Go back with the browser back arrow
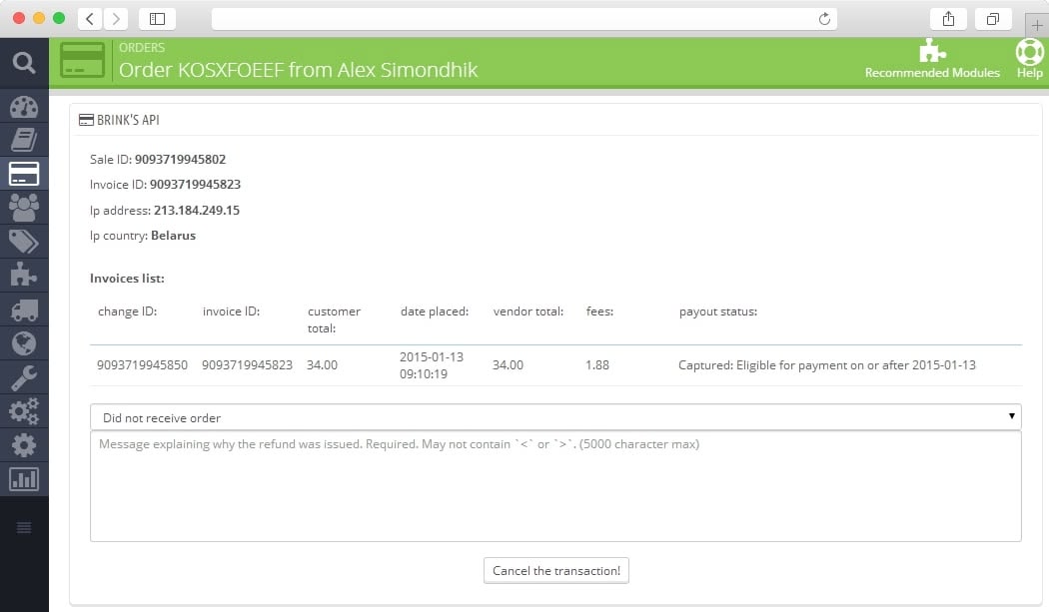 pyautogui.click(x=90, y=19)
